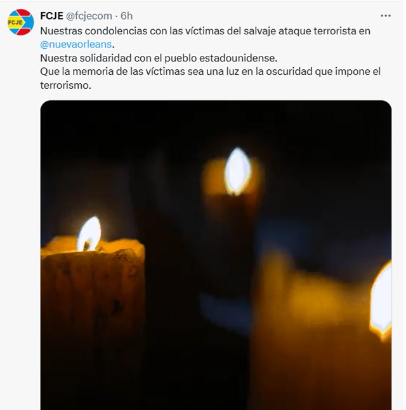
Task: Click the 'Nuestra solidaridad con el pueblo' line
Action: [159, 58]
